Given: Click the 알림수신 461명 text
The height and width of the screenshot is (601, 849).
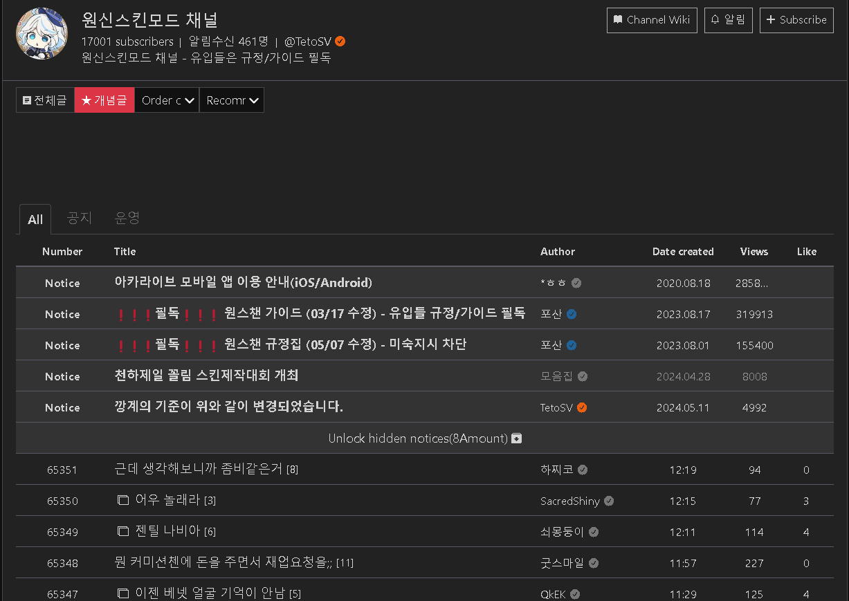Looking at the screenshot, I should (x=228, y=41).
